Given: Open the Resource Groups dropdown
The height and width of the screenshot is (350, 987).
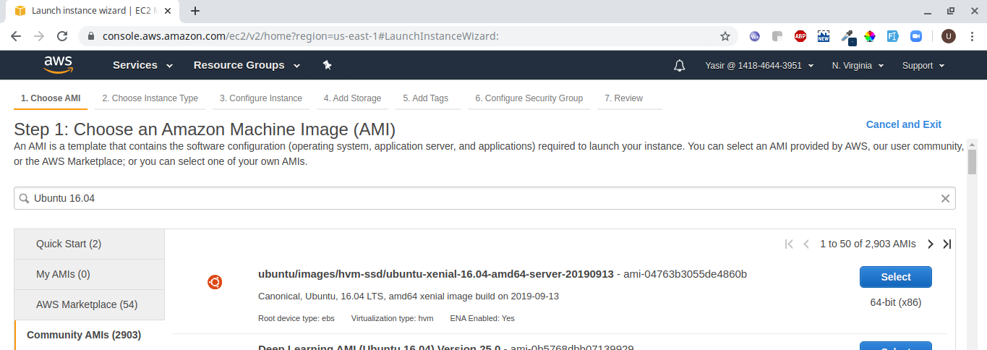Looking at the screenshot, I should [247, 65].
